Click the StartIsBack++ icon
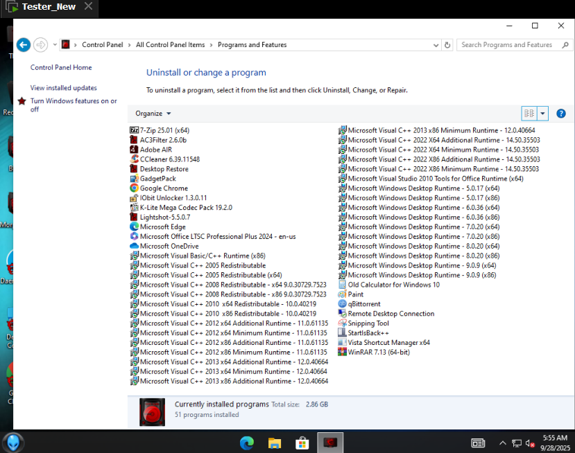Viewport: 575px width, 453px height. [x=342, y=333]
